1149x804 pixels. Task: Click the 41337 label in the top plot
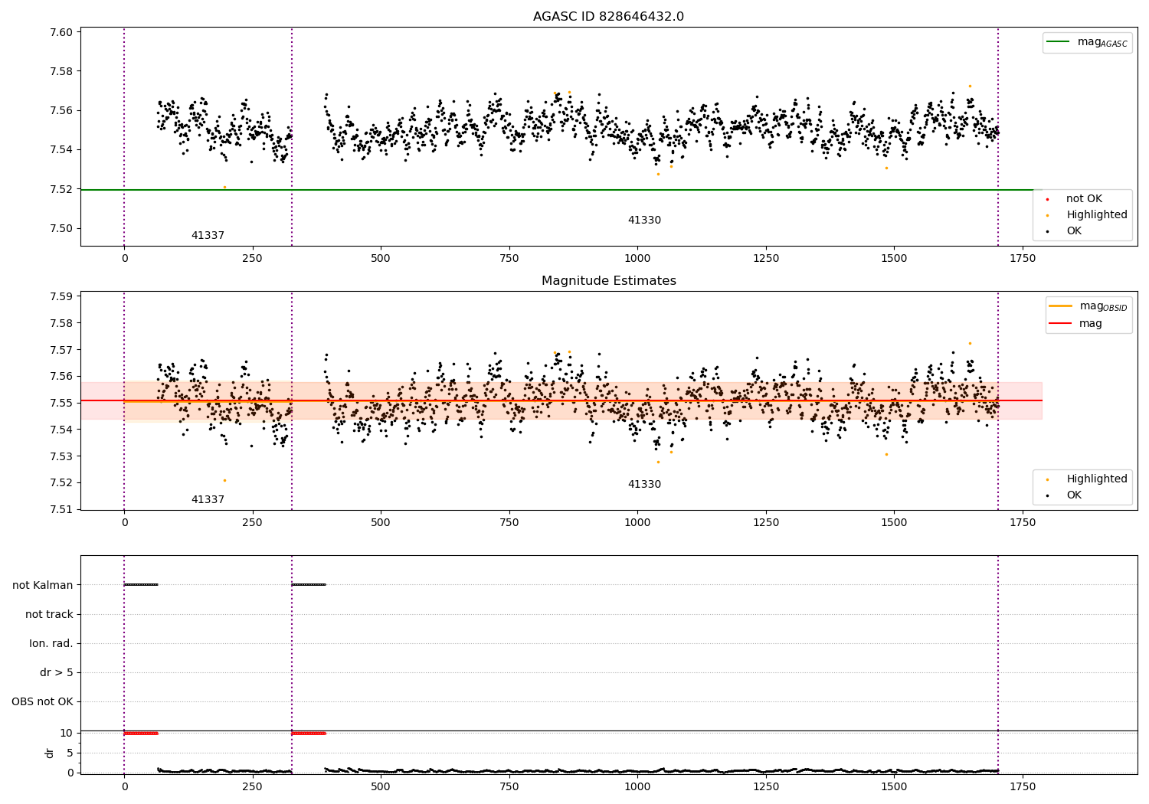(x=208, y=236)
